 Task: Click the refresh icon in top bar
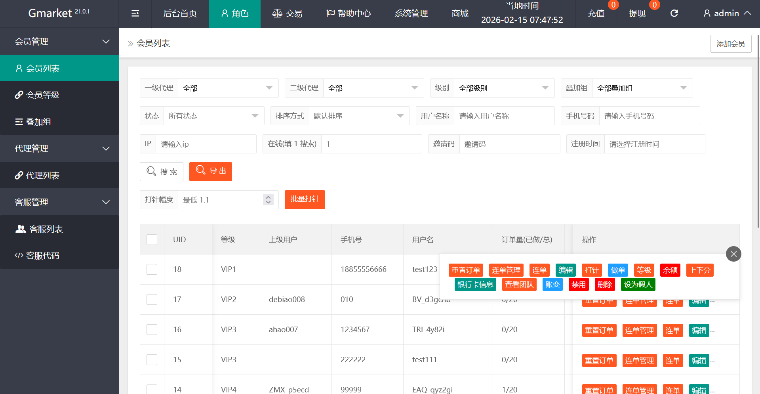click(674, 13)
